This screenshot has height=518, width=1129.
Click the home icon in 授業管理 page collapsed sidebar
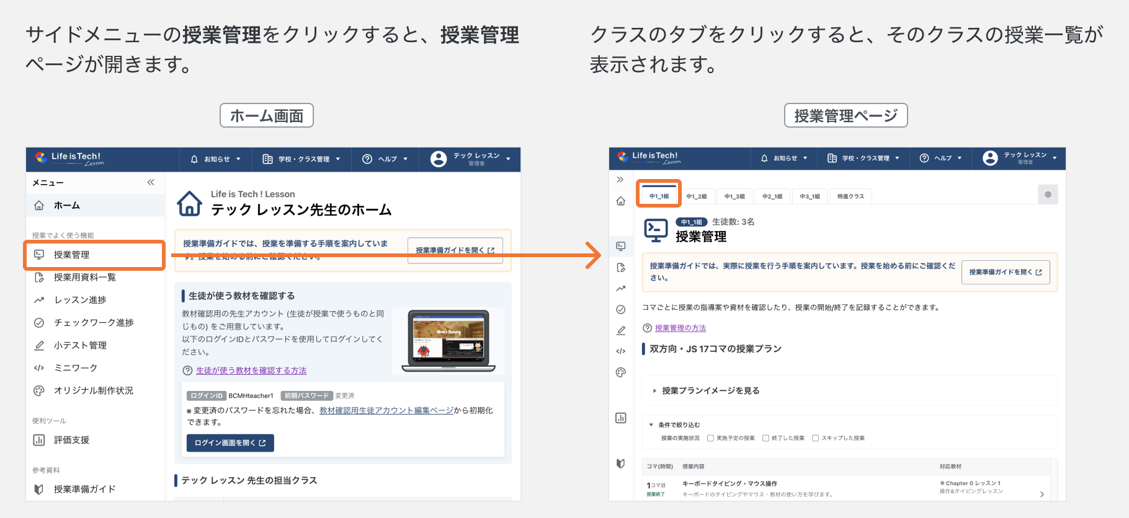621,201
